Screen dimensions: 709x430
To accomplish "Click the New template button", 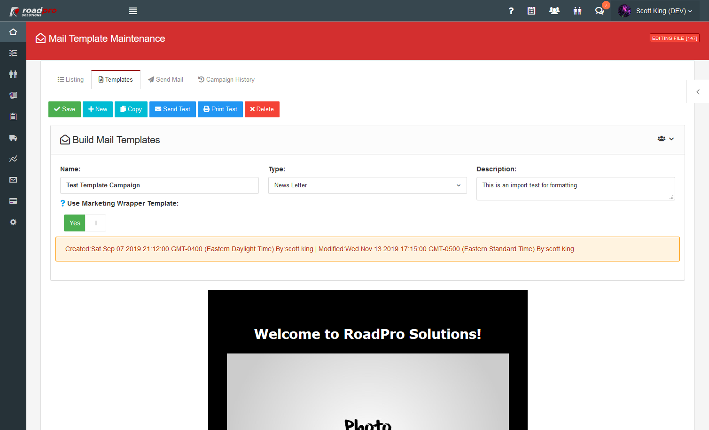I will (98, 109).
